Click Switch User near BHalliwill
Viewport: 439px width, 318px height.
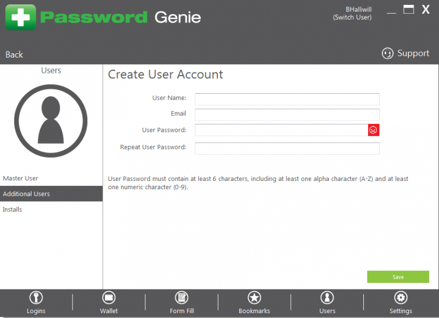click(x=352, y=17)
